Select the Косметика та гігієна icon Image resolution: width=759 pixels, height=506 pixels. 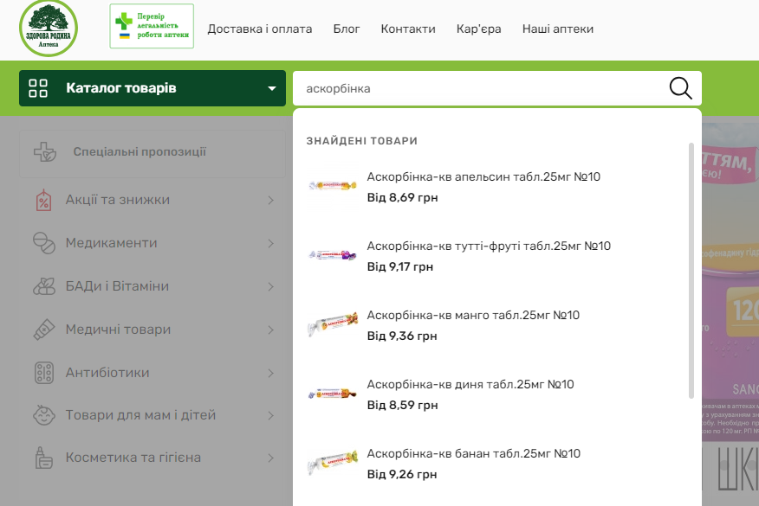coord(42,458)
